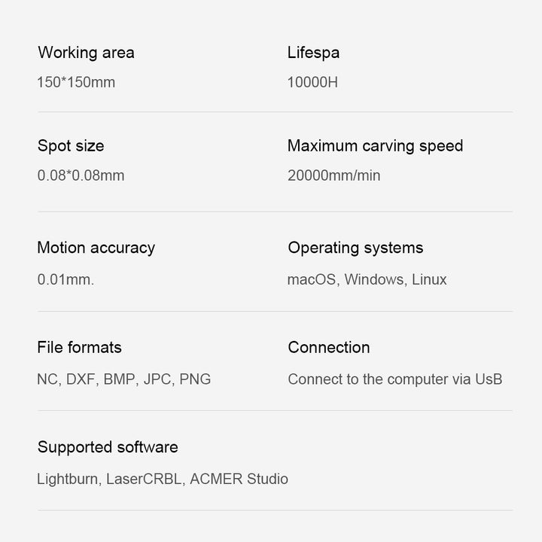The image size is (542, 542).
Task: Click Lightburn in the supported software list
Action: click(67, 479)
